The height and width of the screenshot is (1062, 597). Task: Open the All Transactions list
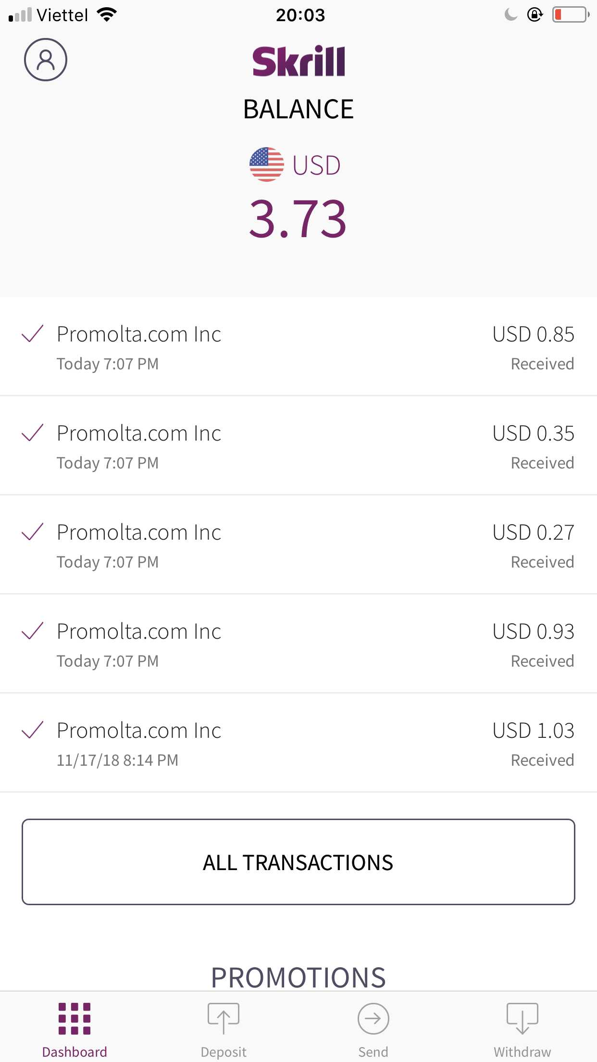298,862
